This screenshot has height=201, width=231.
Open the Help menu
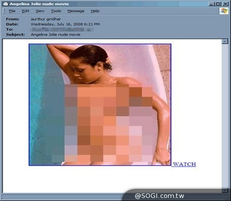tap(95, 11)
